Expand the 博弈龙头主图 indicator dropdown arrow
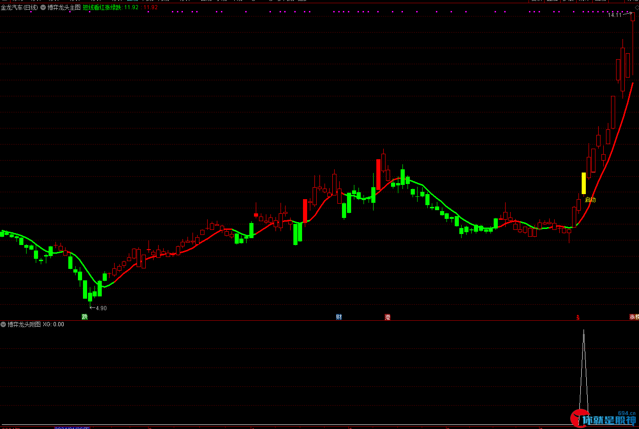 pos(43,7)
